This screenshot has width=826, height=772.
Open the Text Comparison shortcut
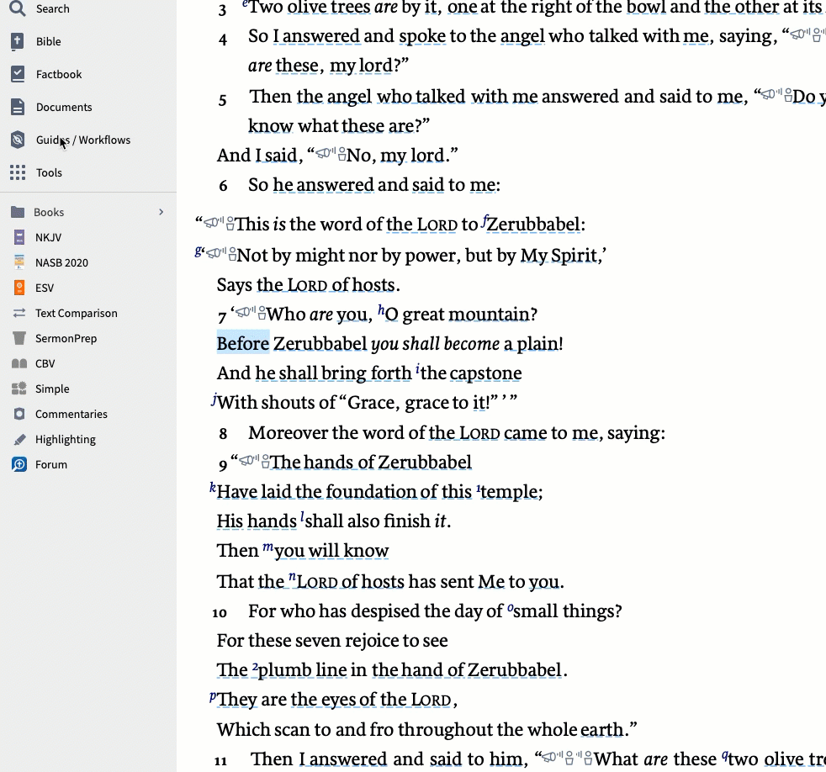77,314
